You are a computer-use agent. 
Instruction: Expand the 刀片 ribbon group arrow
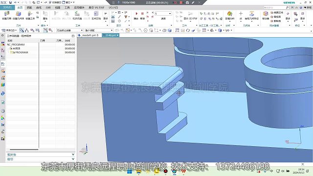38,25
